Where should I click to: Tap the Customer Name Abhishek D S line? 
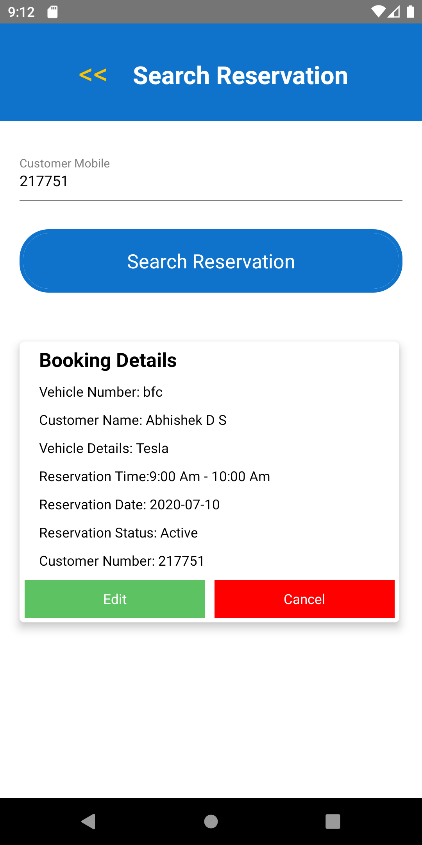pos(133,420)
